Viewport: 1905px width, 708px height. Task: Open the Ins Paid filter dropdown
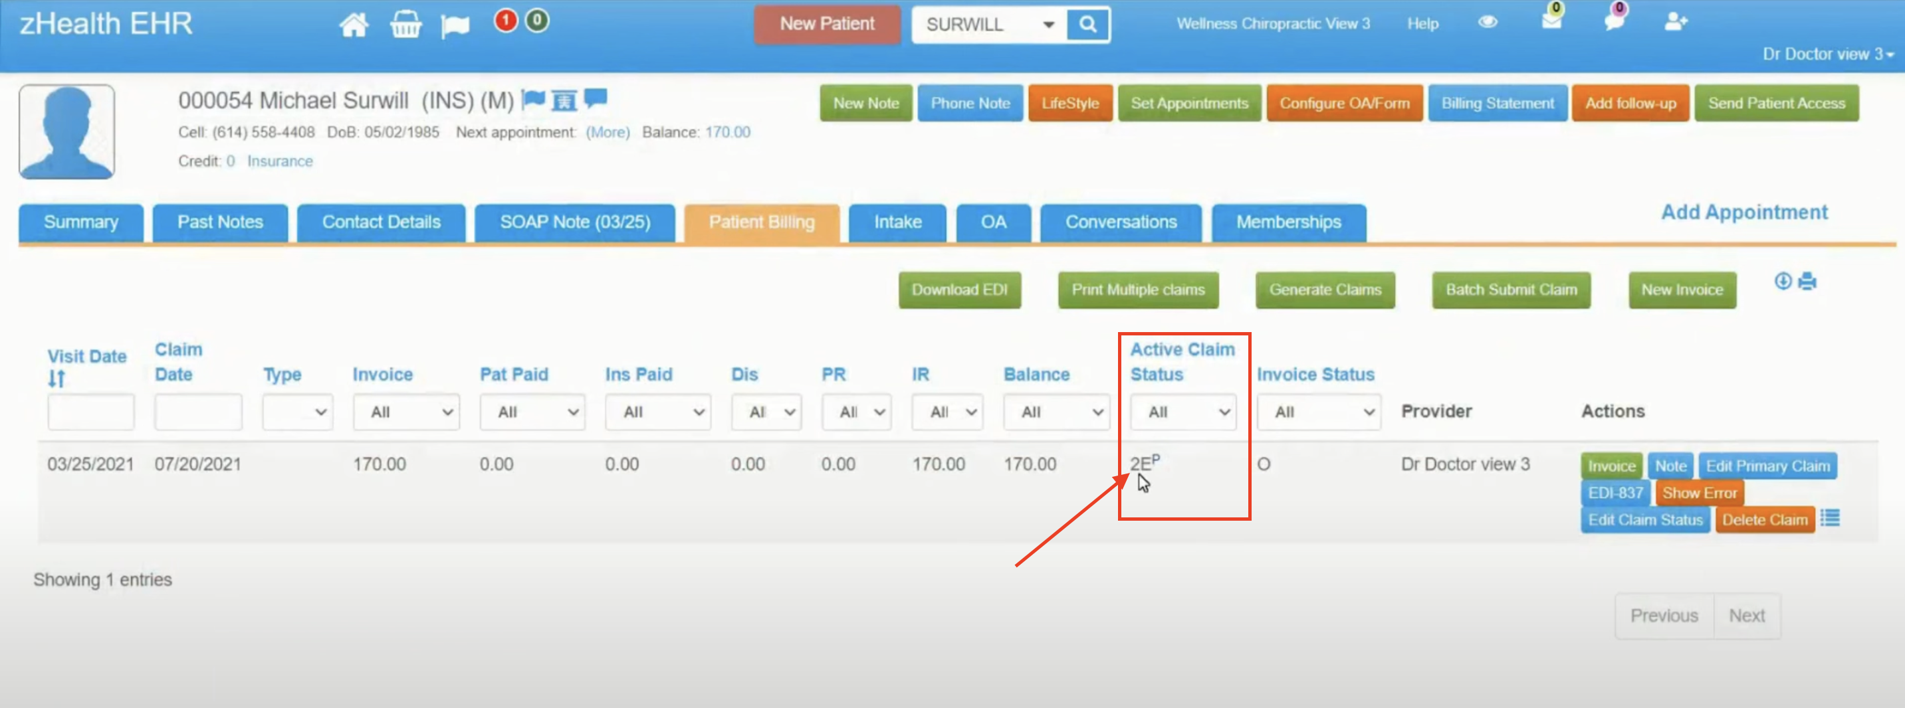657,412
